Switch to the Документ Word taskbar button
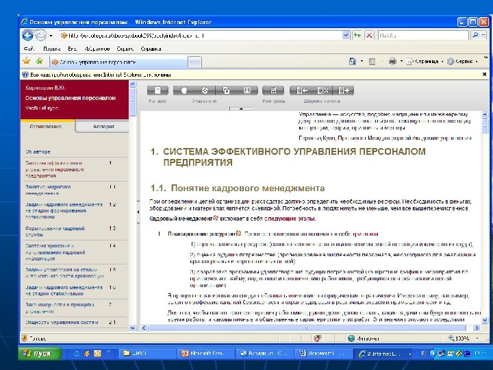Image resolution: width=493 pixels, height=370 pixels. coord(324,354)
